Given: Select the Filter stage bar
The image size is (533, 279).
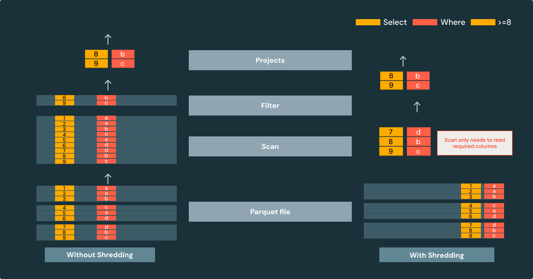Looking at the screenshot, I should 270,106.
